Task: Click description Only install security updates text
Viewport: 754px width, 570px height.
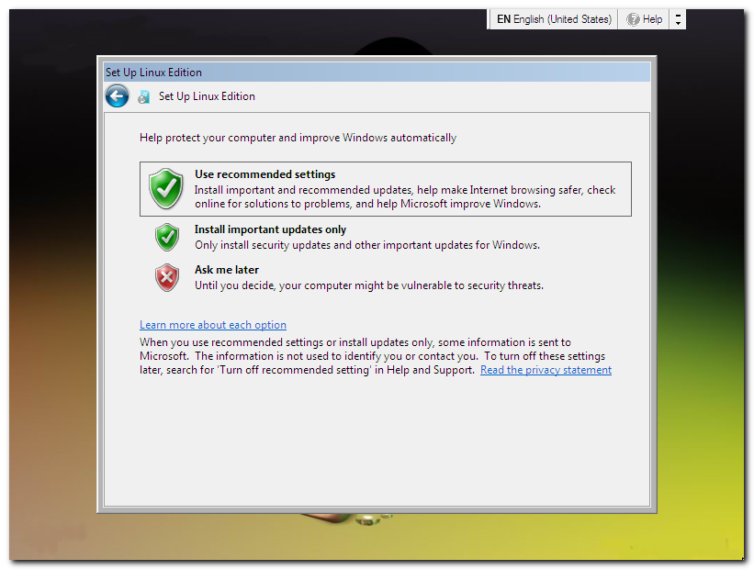Action: pos(367,245)
